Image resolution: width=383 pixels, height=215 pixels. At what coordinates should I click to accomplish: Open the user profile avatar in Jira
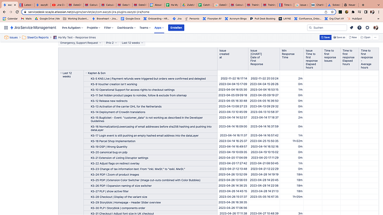point(376,28)
